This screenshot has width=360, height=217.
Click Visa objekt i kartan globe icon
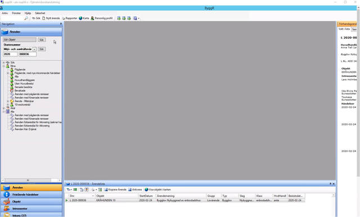point(146,189)
